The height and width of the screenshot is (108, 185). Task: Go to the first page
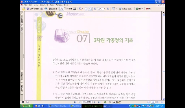[75, 102]
